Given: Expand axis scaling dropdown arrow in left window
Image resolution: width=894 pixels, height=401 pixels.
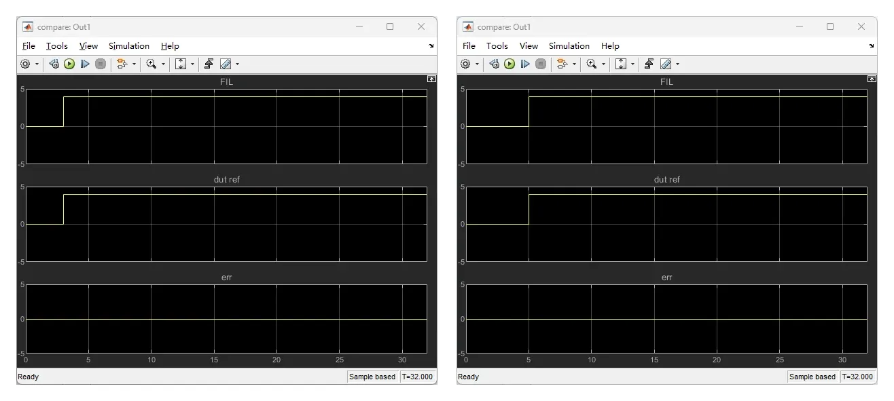Looking at the screenshot, I should click(192, 64).
